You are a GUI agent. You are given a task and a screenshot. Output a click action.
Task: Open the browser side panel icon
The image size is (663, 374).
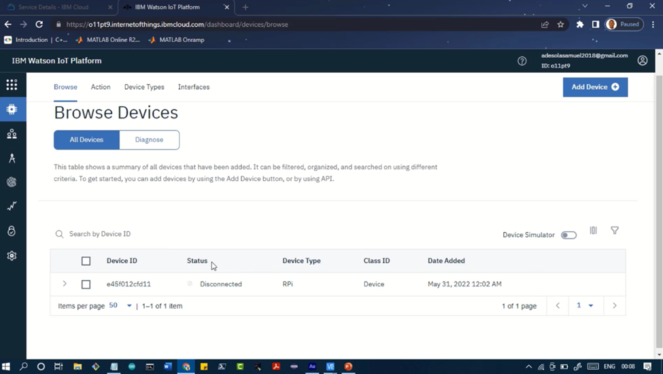pos(596,24)
